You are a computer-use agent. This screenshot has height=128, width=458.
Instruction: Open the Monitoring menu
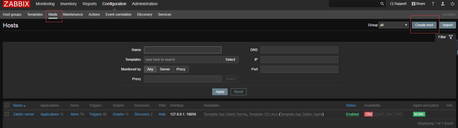(x=45, y=4)
